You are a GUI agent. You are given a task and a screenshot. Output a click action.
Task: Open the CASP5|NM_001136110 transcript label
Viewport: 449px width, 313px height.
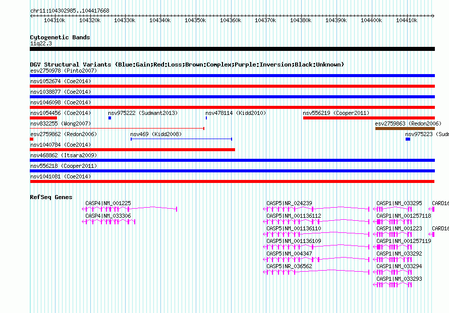point(294,228)
